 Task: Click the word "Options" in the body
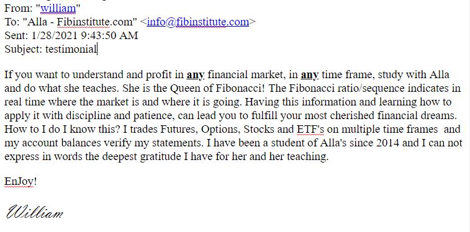click(220, 130)
